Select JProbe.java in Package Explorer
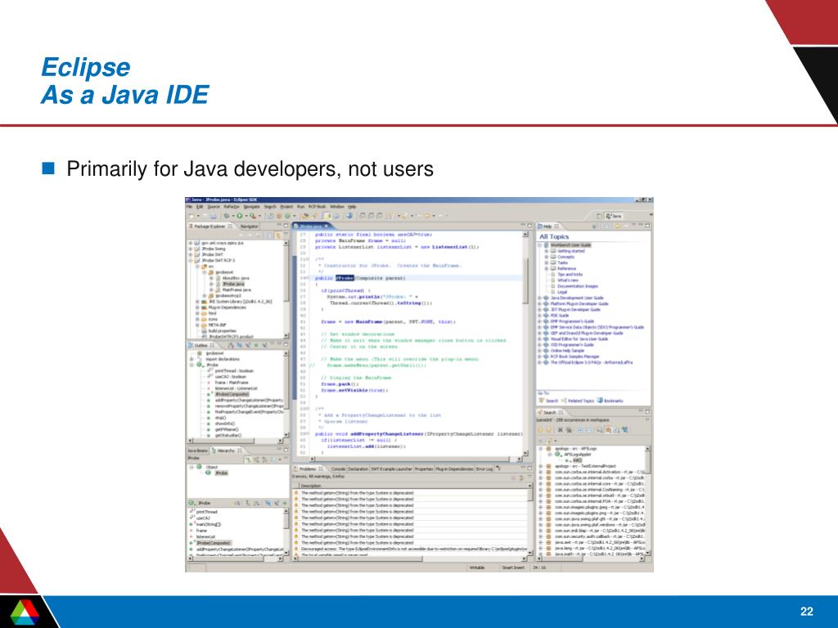838x628 pixels. [233, 284]
